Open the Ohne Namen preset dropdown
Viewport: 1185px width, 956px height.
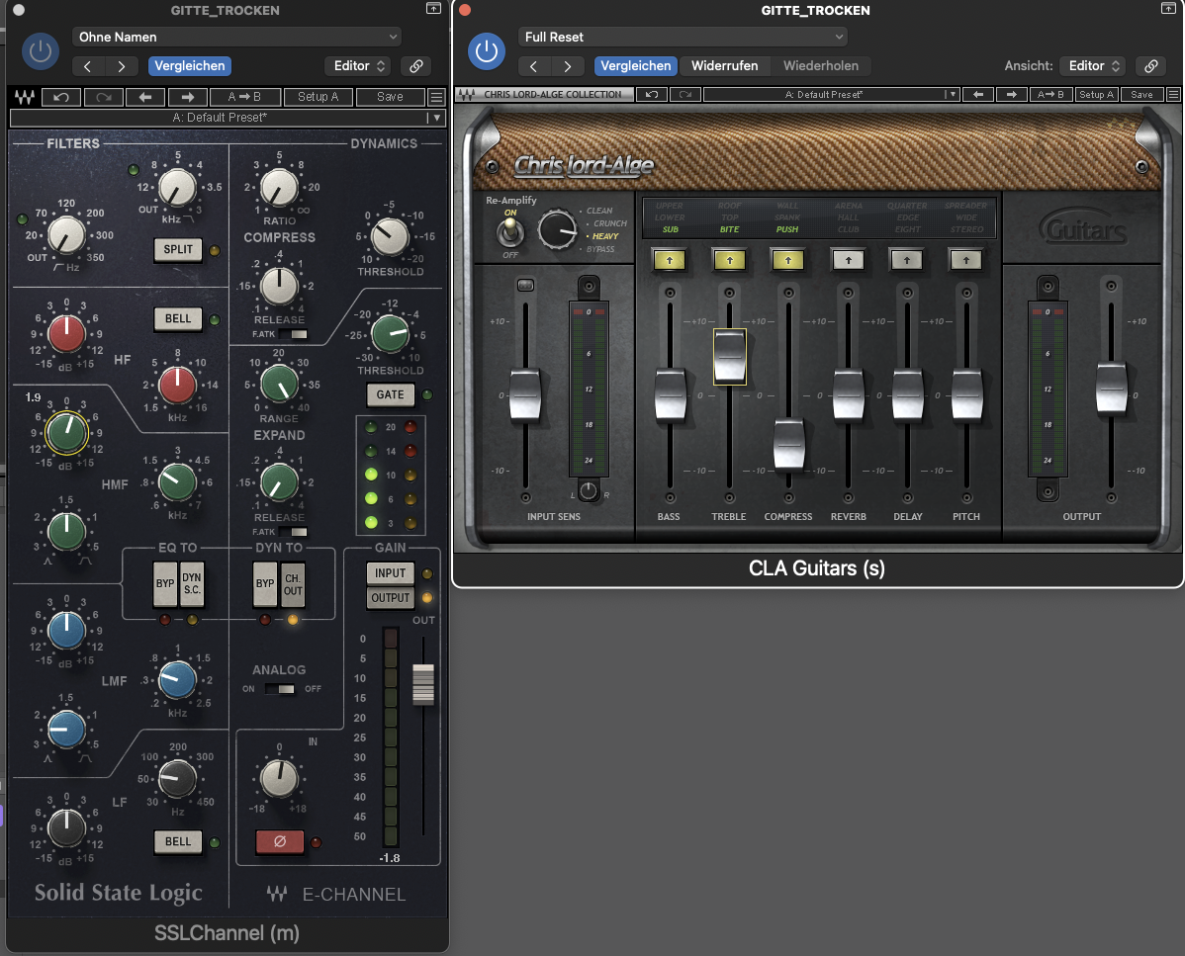[236, 37]
